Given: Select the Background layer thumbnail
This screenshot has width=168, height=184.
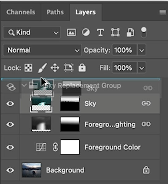Looking at the screenshot, I should [32, 170].
